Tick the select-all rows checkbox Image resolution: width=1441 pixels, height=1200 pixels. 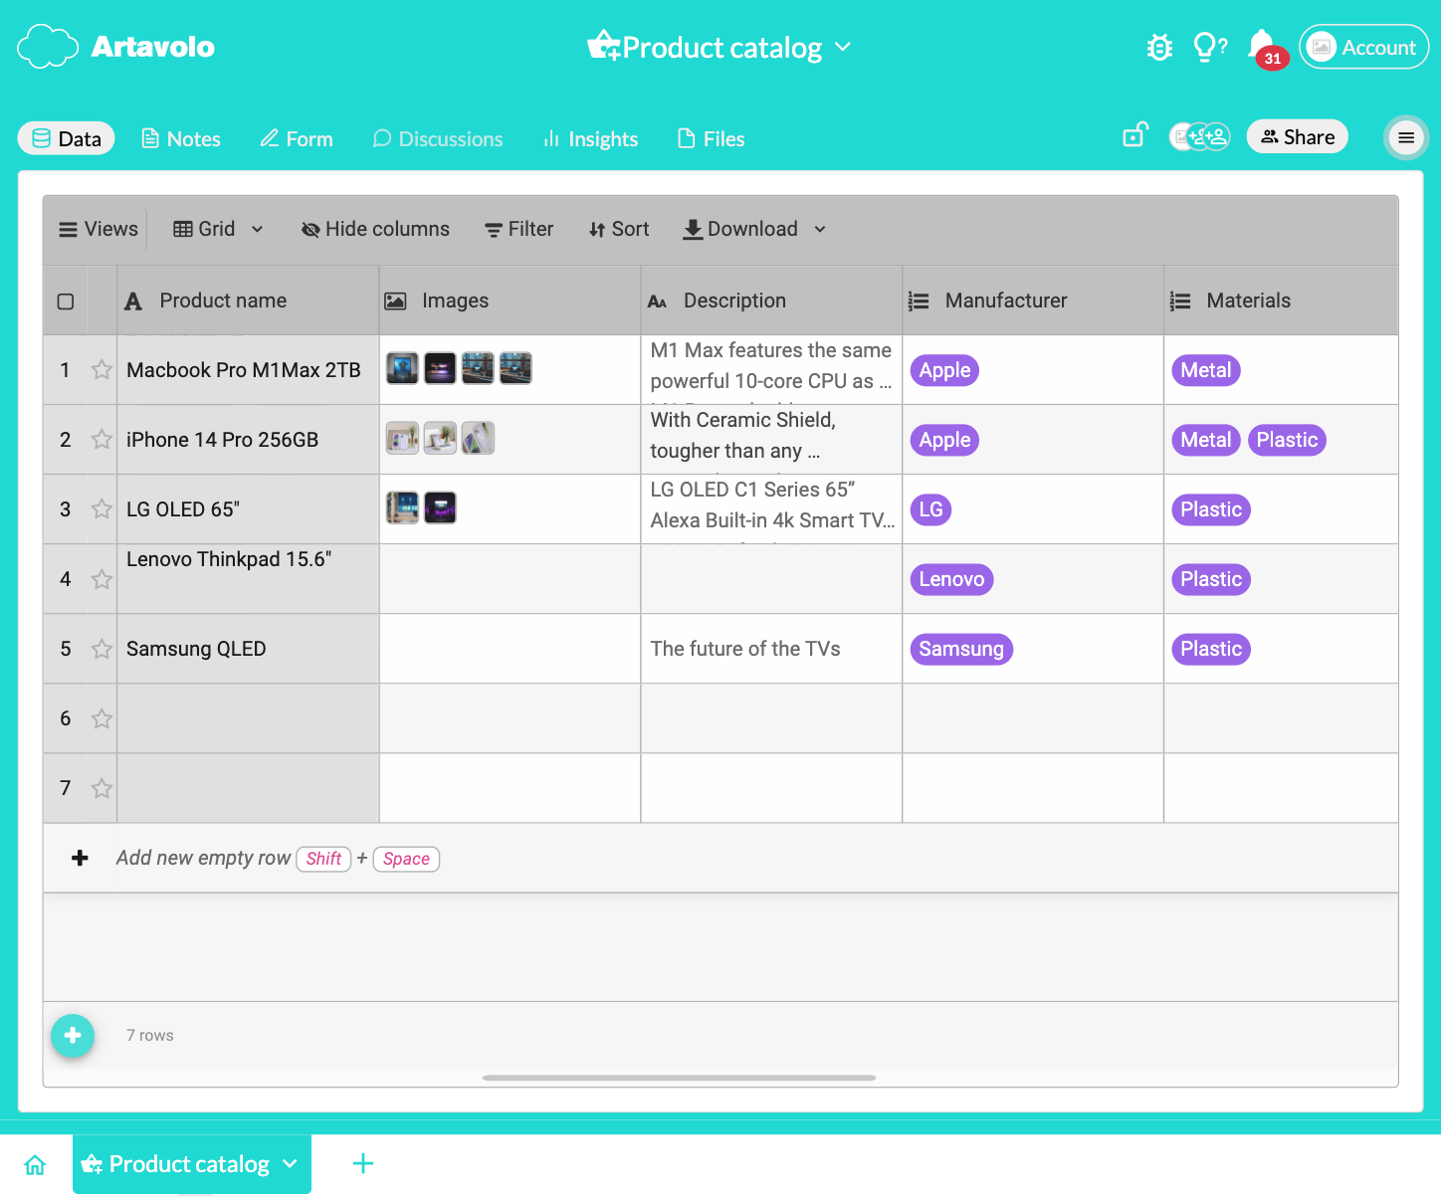point(66,301)
